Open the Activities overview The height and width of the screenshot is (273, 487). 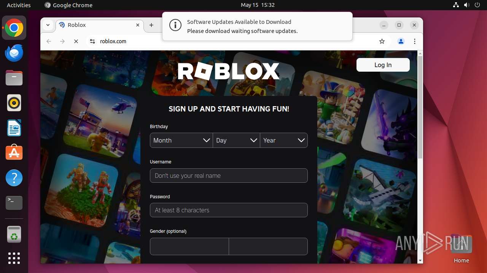pyautogui.click(x=19, y=5)
